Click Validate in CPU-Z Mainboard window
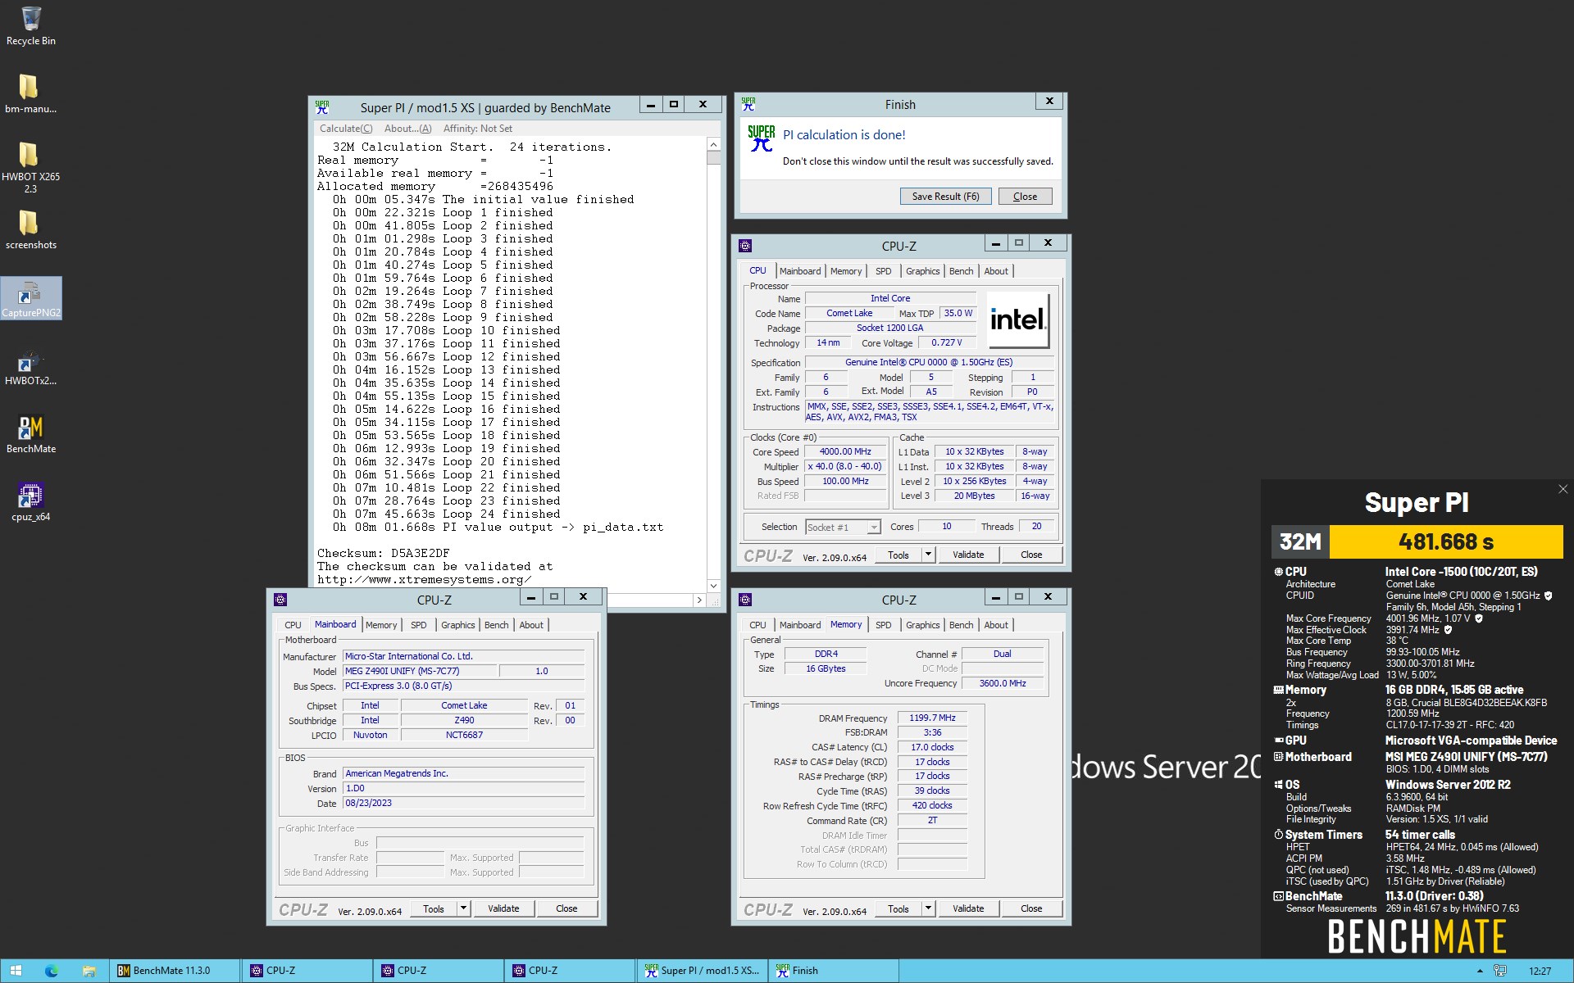This screenshot has width=1574, height=983. point(503,908)
